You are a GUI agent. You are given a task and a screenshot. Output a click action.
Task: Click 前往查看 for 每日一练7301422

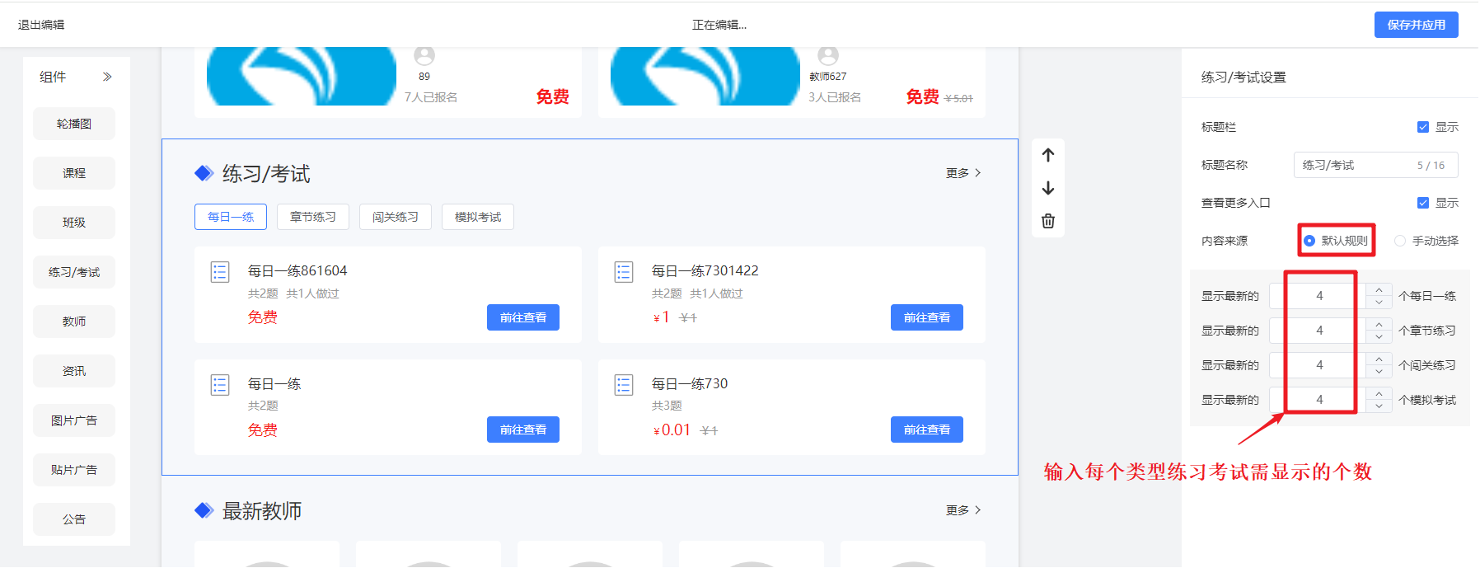click(927, 317)
